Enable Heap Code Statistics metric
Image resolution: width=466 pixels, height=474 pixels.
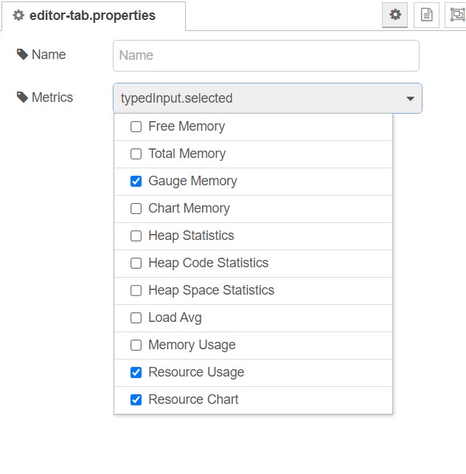pyautogui.click(x=136, y=263)
